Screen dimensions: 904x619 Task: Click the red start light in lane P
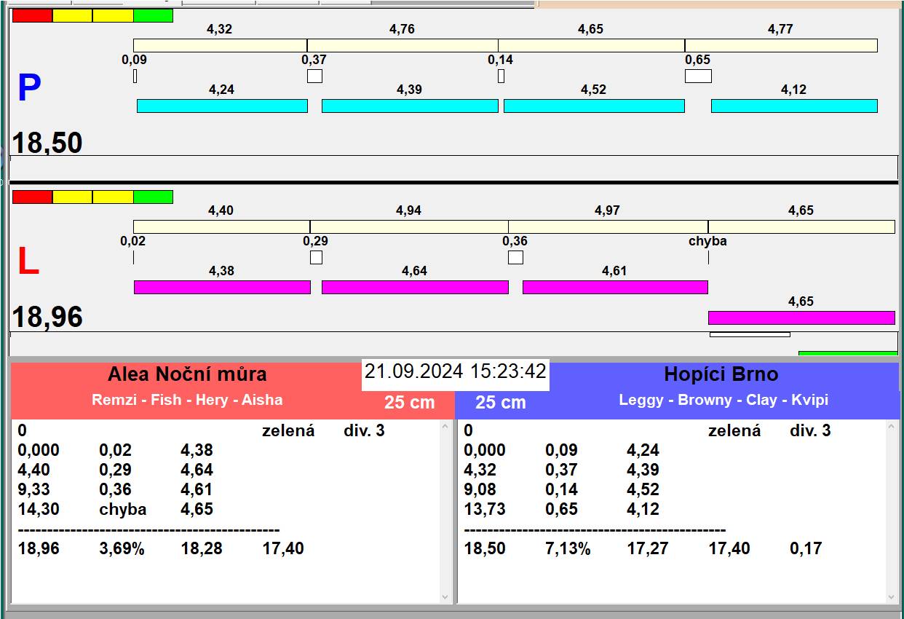click(33, 15)
